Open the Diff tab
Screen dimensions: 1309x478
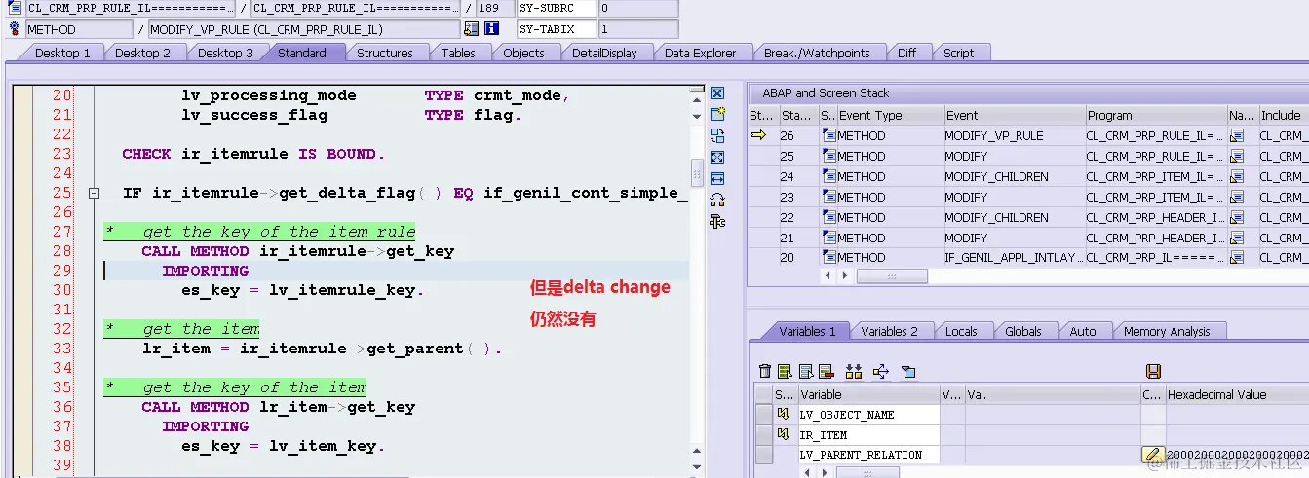click(x=906, y=53)
